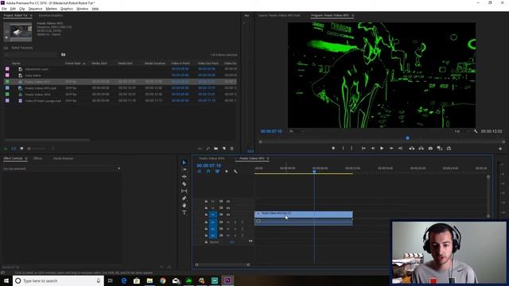Create a new bin in Project panel
Screen dimensions: 509x286
tap(216, 149)
